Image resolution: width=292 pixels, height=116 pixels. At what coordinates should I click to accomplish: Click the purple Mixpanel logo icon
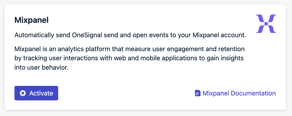point(266,24)
